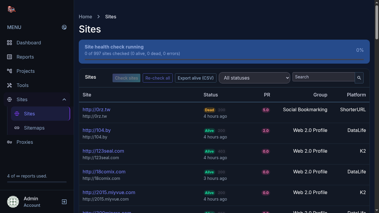
Task: Click in the Search input field
Action: click(324, 77)
